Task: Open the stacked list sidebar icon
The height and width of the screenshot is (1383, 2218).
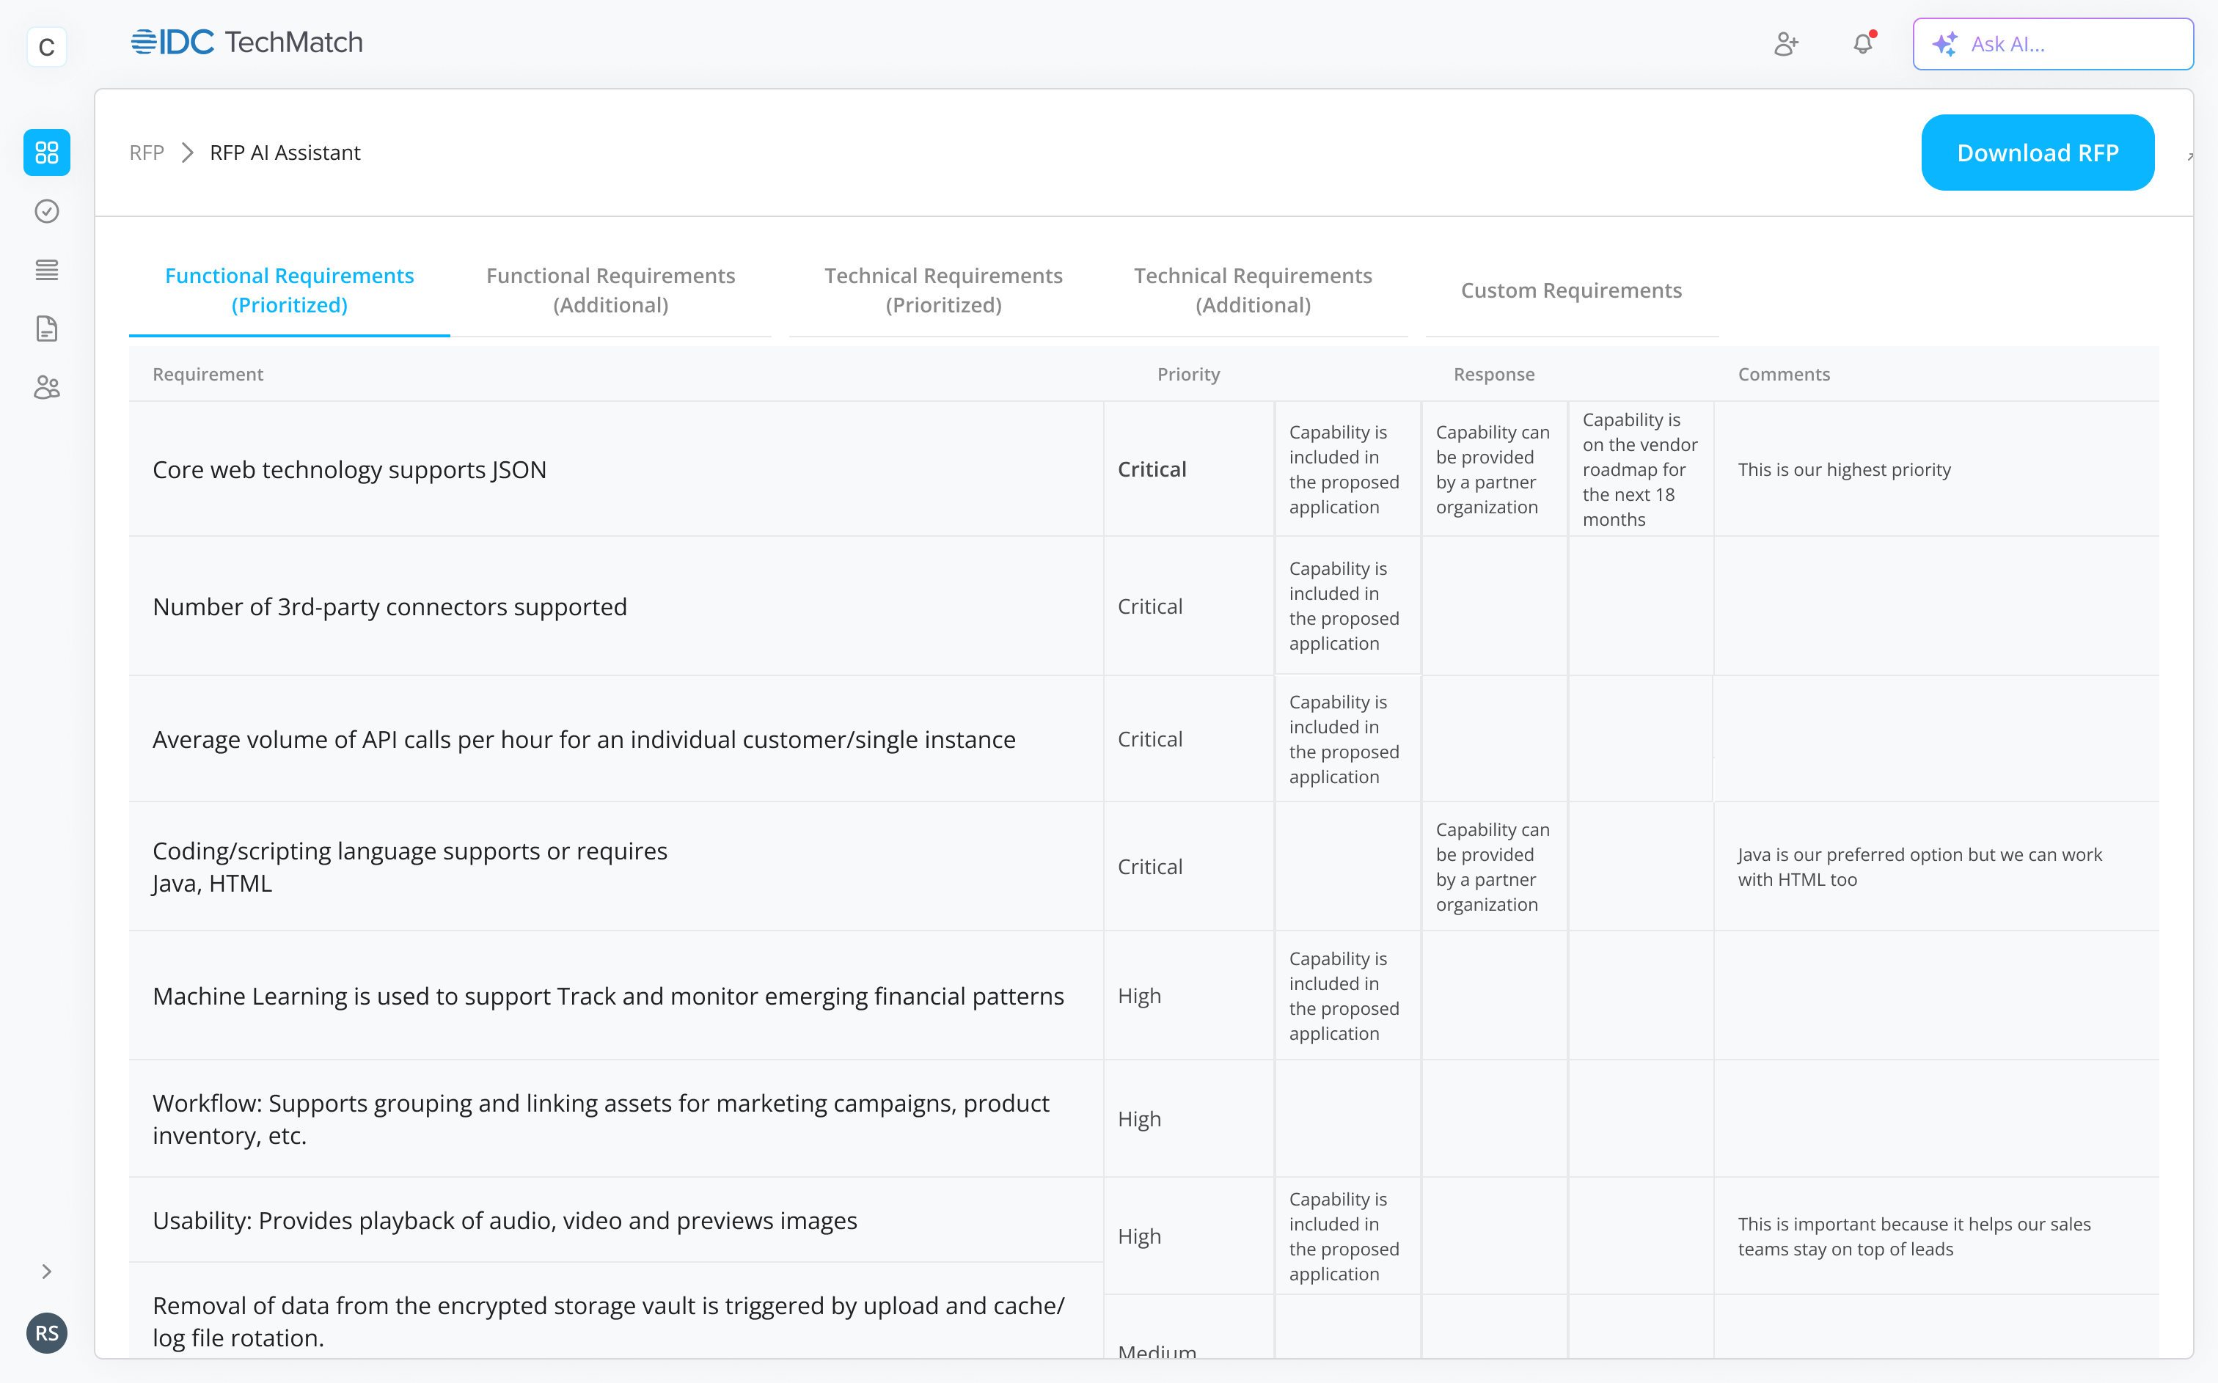Action: (x=47, y=270)
